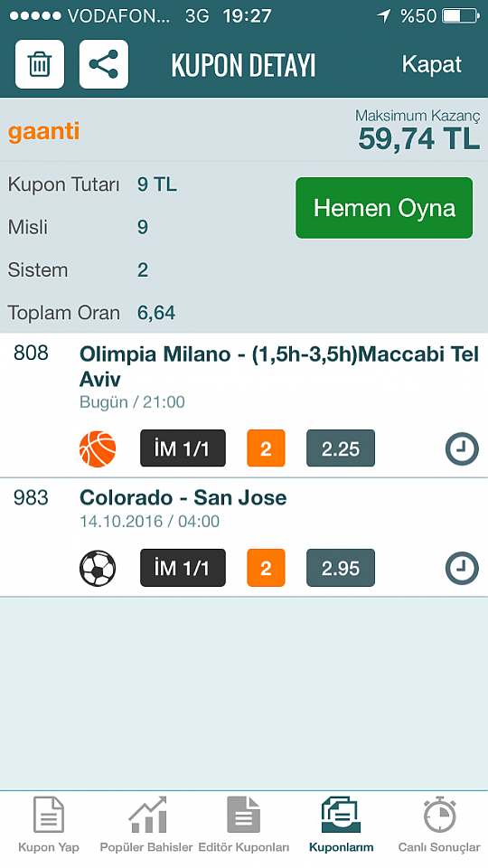488x868 pixels.
Task: Select the orange 2 pick for Colorado
Action: click(266, 568)
